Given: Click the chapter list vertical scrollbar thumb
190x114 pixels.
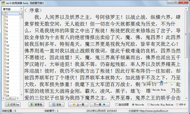Looking at the screenshot, I should click(21, 14).
